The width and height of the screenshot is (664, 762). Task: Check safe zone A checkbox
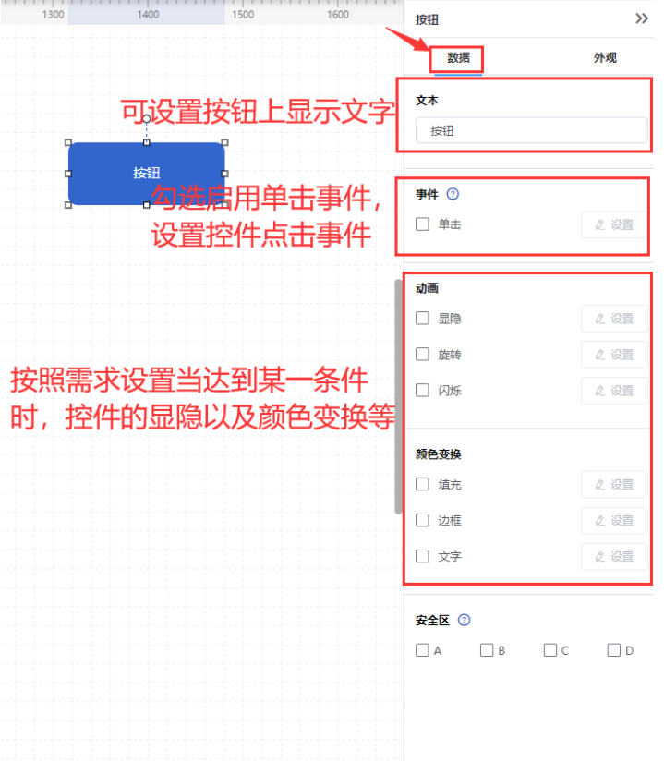(x=423, y=650)
